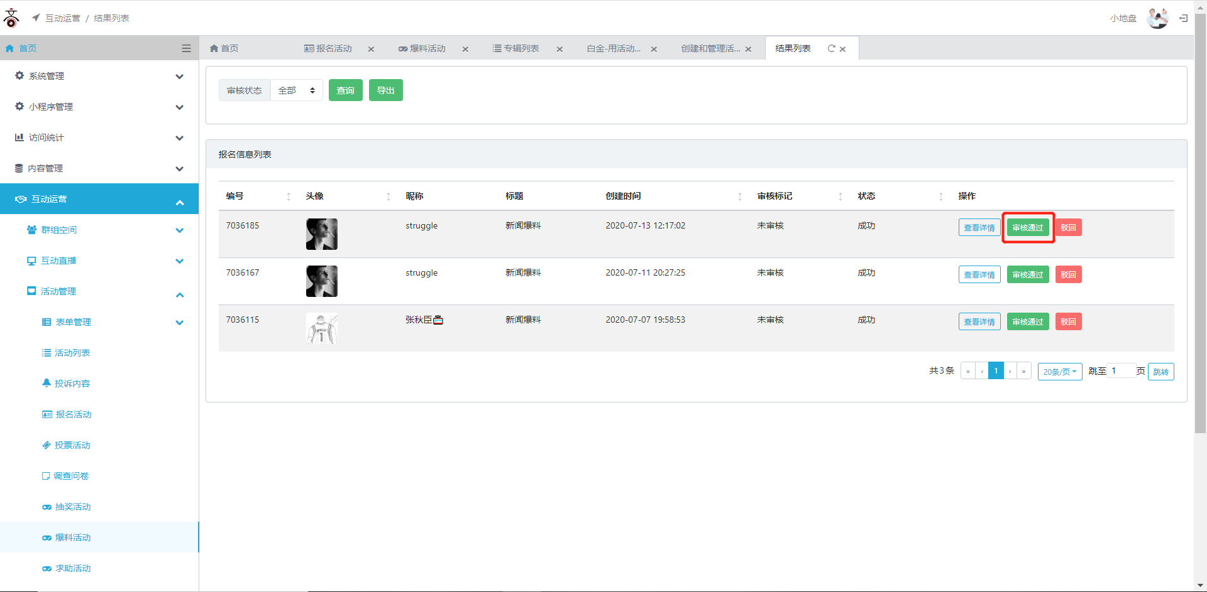Viewport: 1207px width, 592px height.
Task: Click the hamburger menu icon in sidebar header
Action: 186,48
